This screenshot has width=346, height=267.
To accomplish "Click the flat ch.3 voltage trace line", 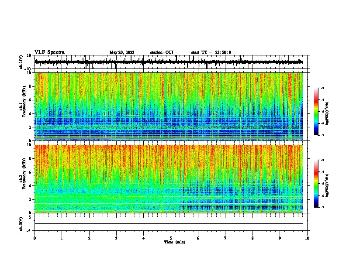I will (168, 224).
